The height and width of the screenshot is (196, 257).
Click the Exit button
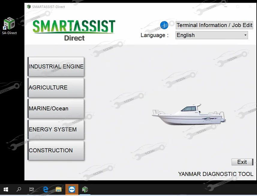pos(242,162)
